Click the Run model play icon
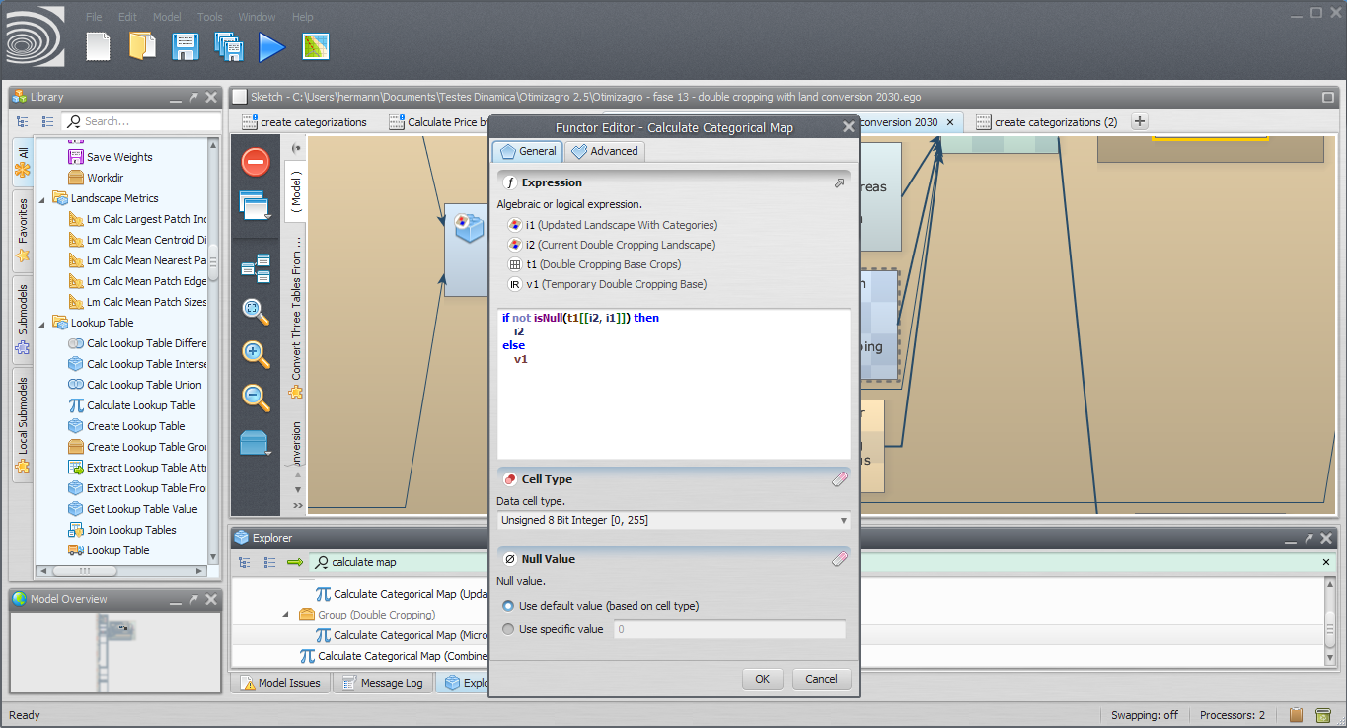 point(271,46)
